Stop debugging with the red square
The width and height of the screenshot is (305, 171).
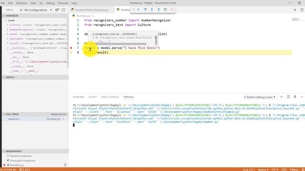tap(172, 9)
